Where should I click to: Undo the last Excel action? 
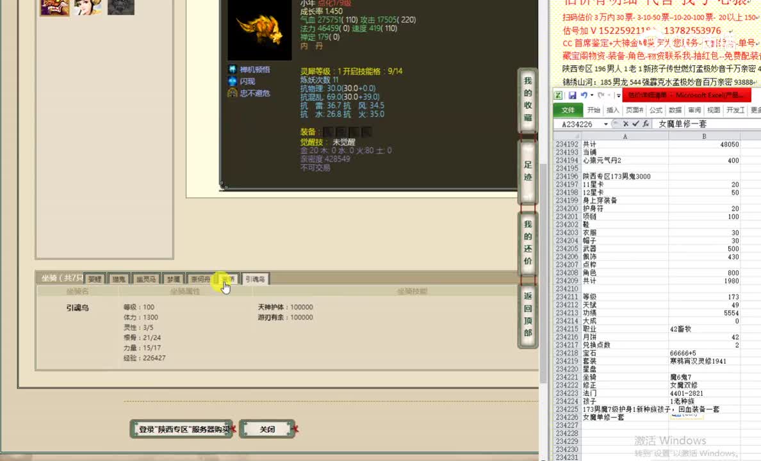[x=584, y=95]
